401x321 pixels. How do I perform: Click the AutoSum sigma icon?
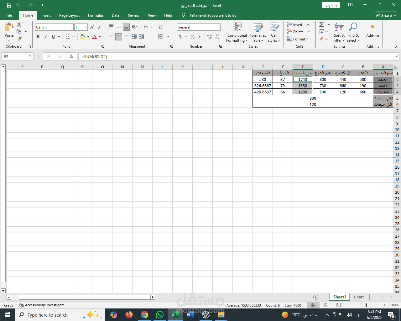(x=322, y=24)
